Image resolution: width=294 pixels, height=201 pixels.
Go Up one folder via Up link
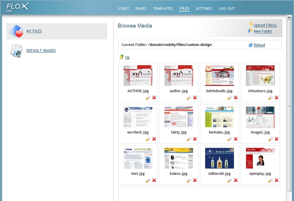coord(127,57)
